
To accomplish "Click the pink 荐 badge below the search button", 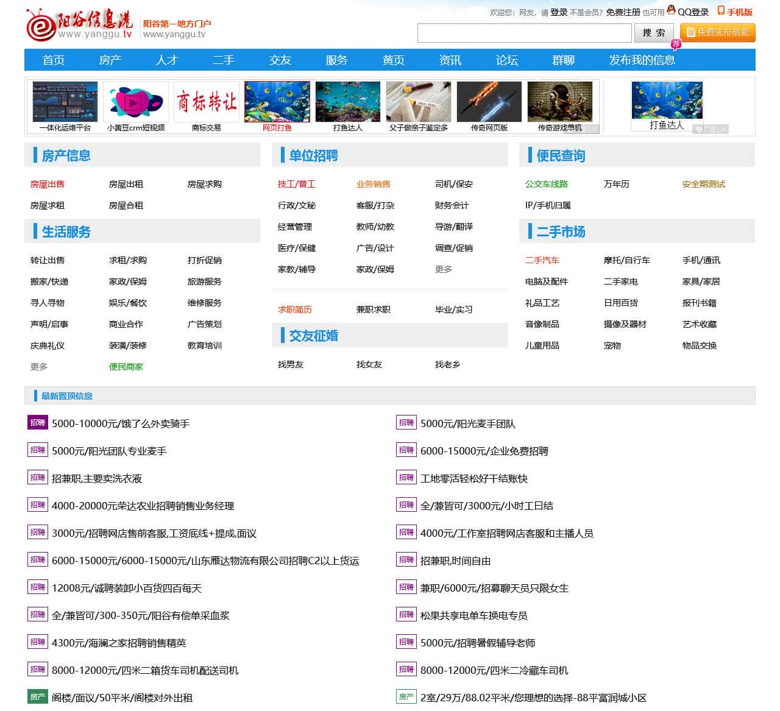I will click(x=675, y=43).
